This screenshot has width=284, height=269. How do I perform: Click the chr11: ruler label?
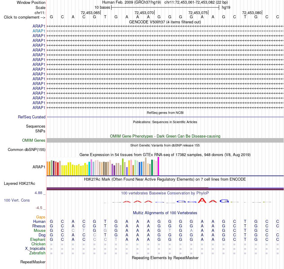click(x=40, y=13)
